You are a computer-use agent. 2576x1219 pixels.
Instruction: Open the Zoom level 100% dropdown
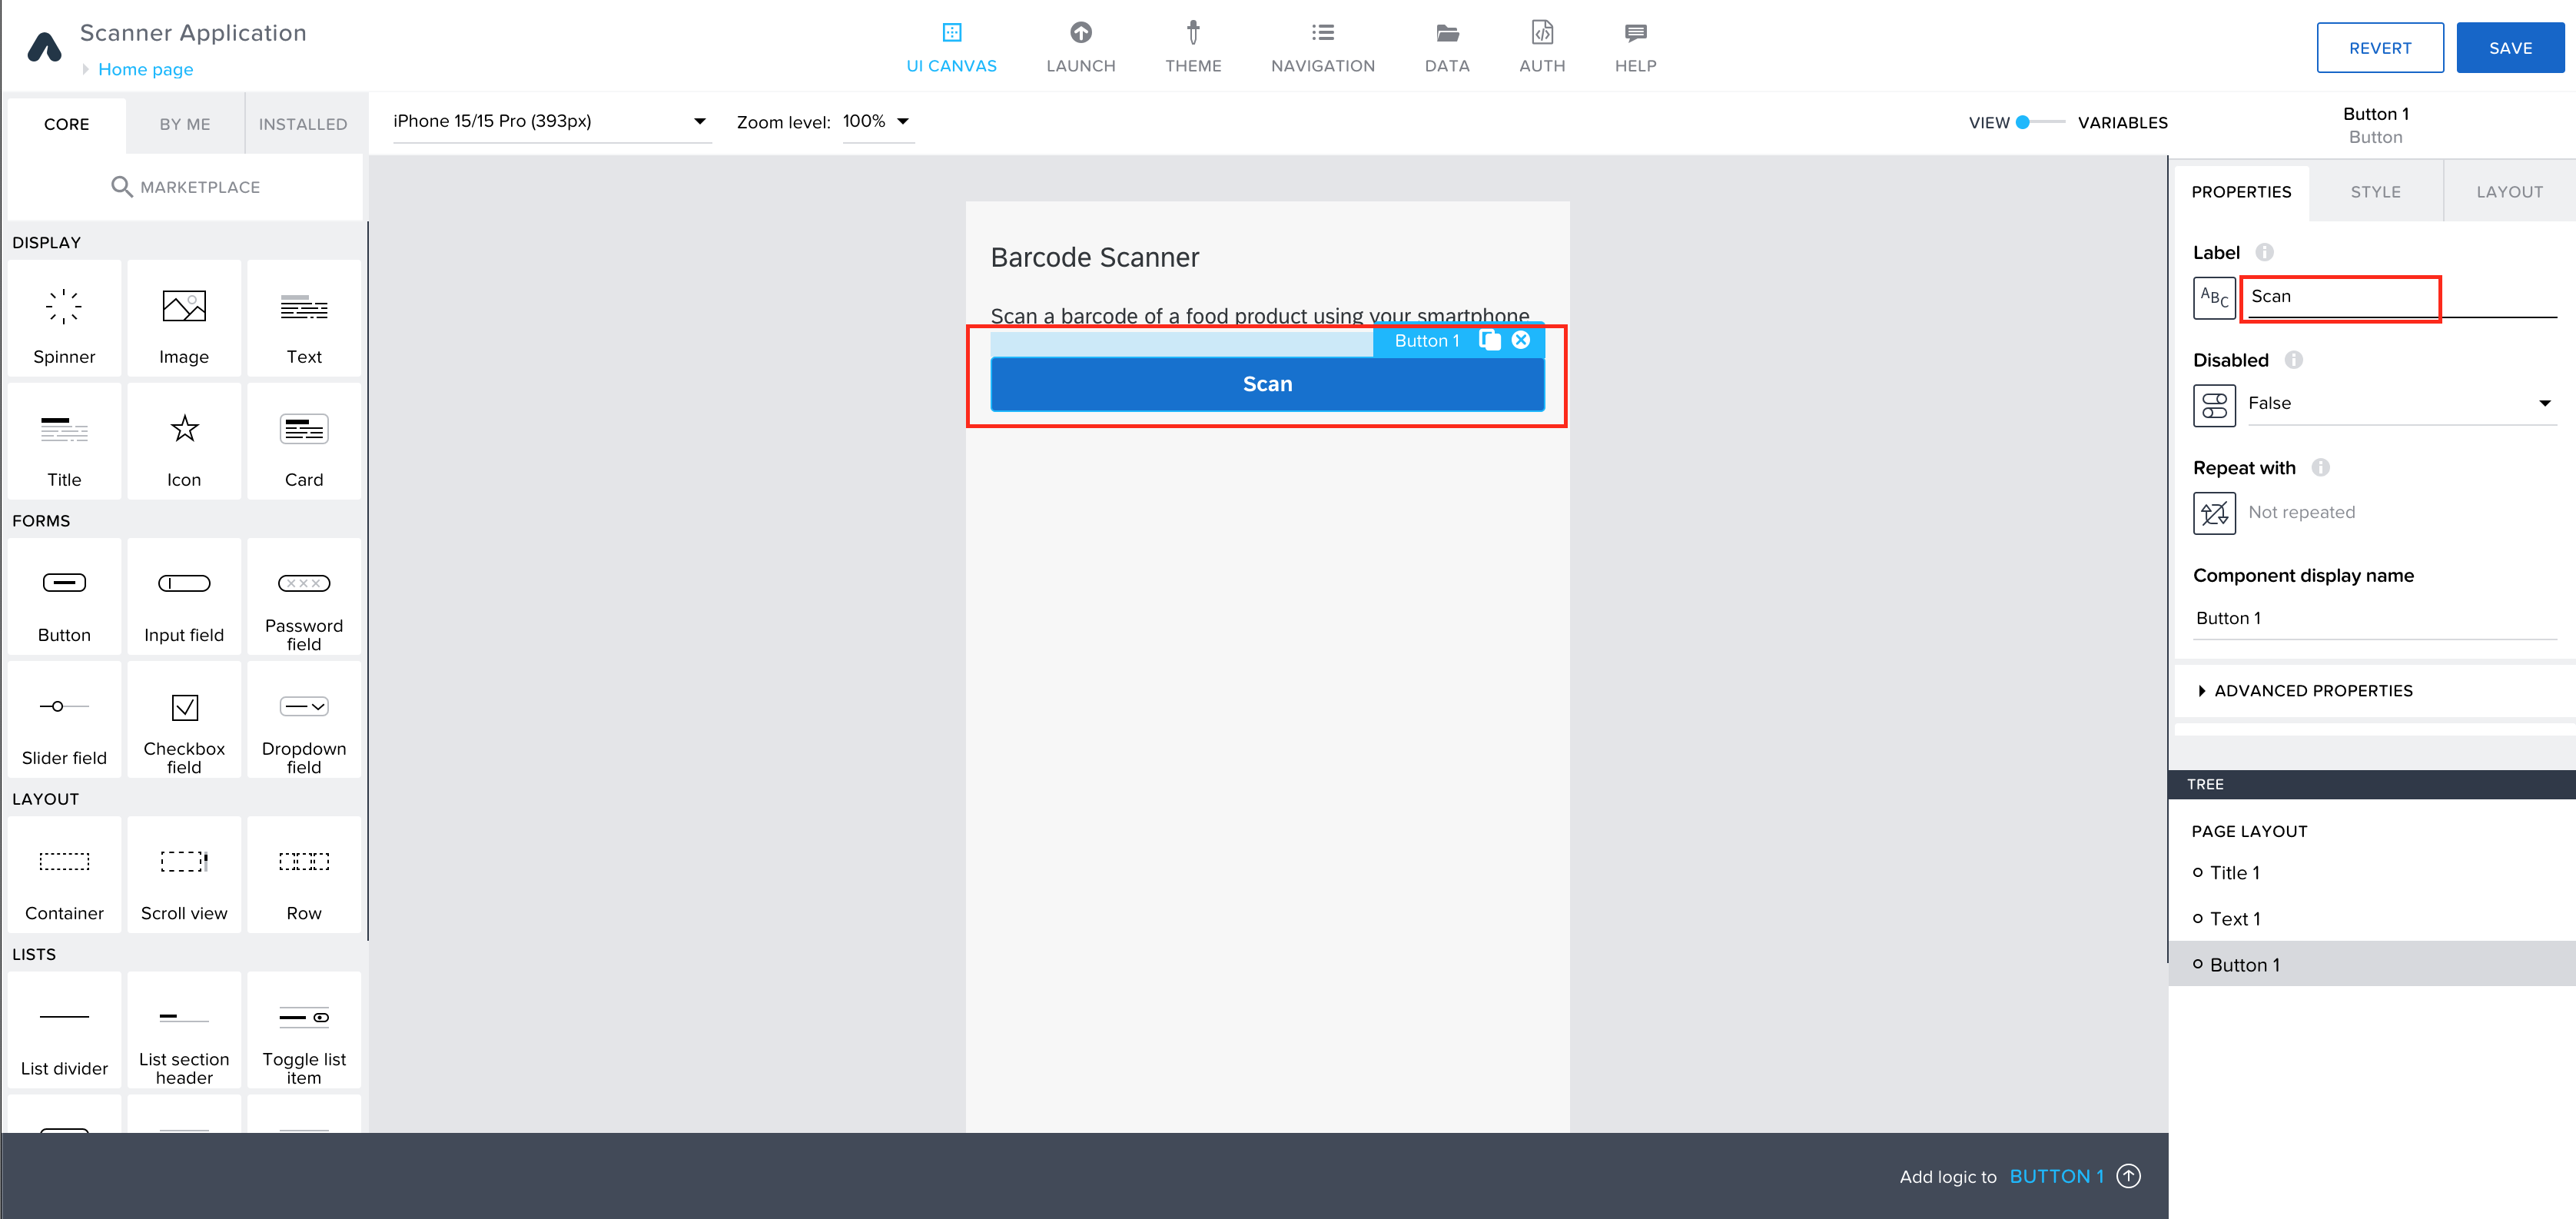tap(877, 121)
